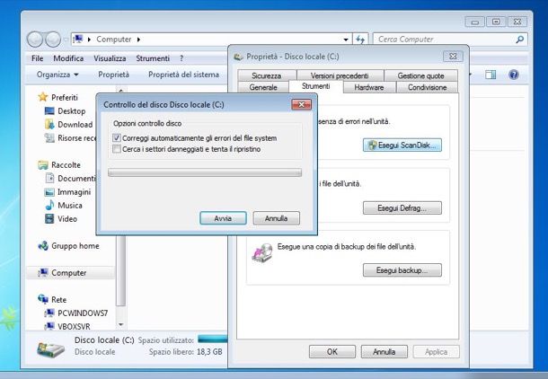Click the Preferiti star icon
This screenshot has width=548, height=379.
pos(42,97)
